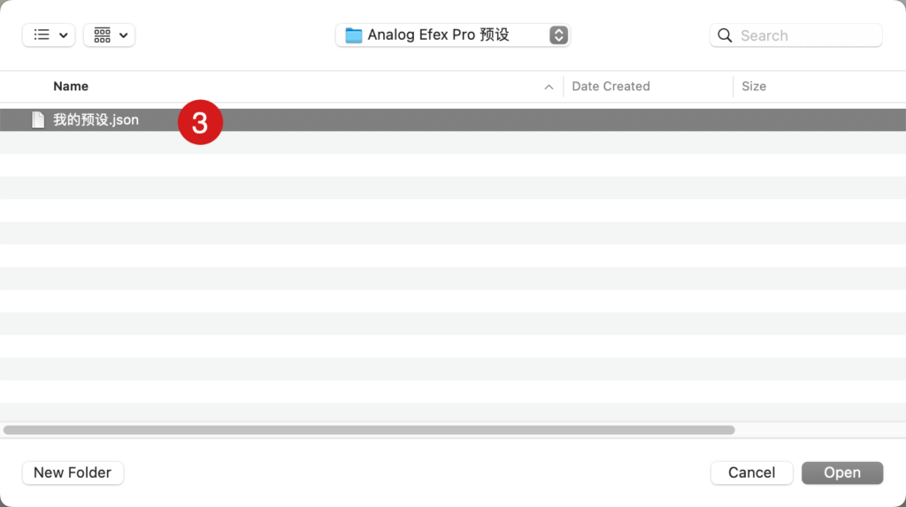906x507 pixels.
Task: Create a New Folder
Action: click(73, 472)
